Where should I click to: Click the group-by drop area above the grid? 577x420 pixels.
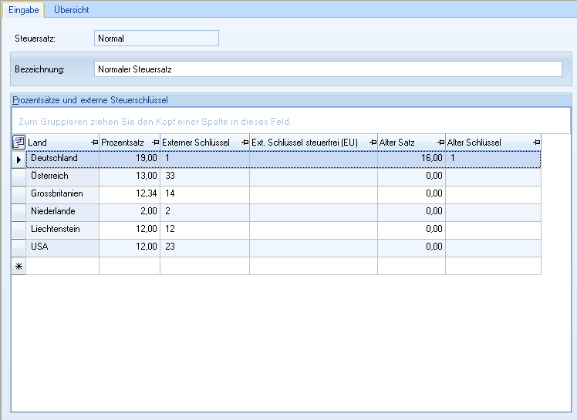(290, 122)
